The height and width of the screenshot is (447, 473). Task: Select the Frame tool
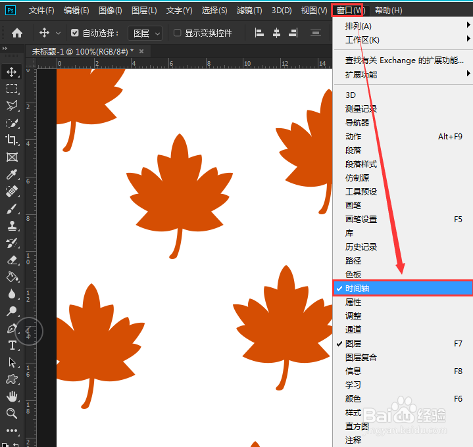12,157
